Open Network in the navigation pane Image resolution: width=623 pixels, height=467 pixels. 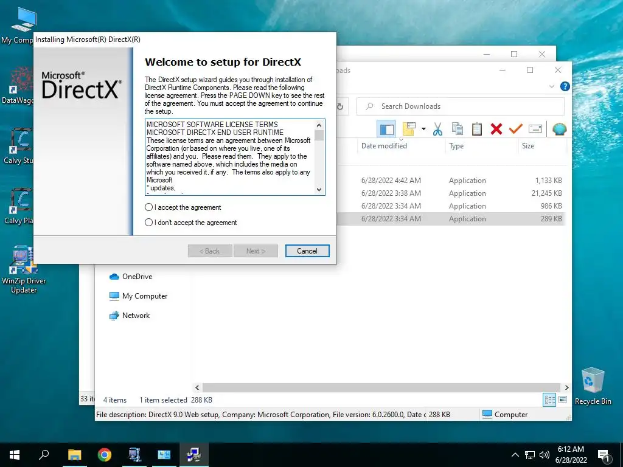pyautogui.click(x=130, y=316)
